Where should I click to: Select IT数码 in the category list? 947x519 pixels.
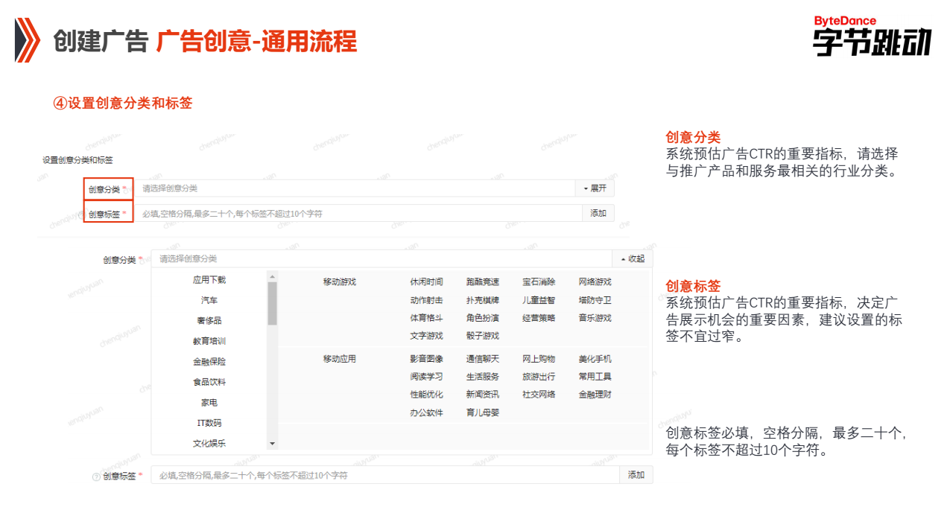209,423
